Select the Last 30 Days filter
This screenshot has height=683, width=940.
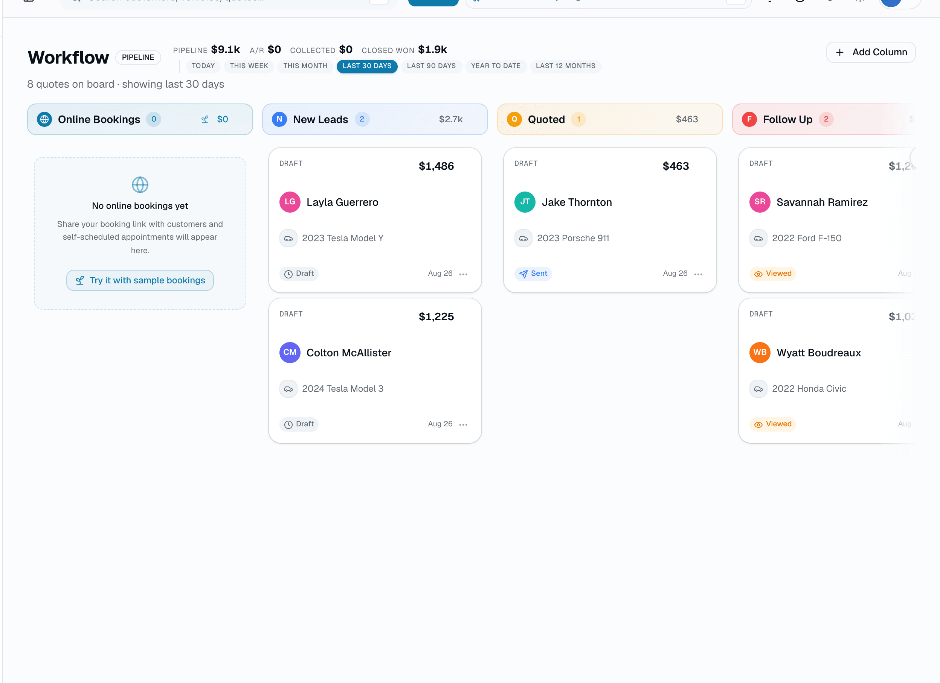coord(367,66)
